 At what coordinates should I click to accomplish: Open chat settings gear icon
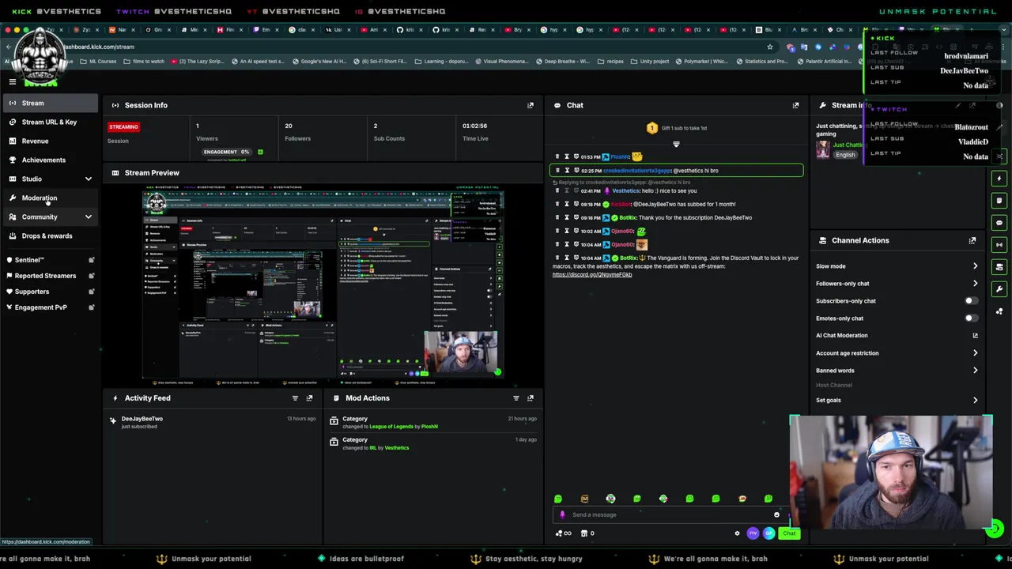(737, 533)
